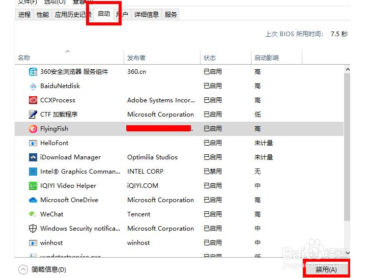Select the CTF 加载程序 entry name
This screenshot has width=368, height=278.
point(59,115)
